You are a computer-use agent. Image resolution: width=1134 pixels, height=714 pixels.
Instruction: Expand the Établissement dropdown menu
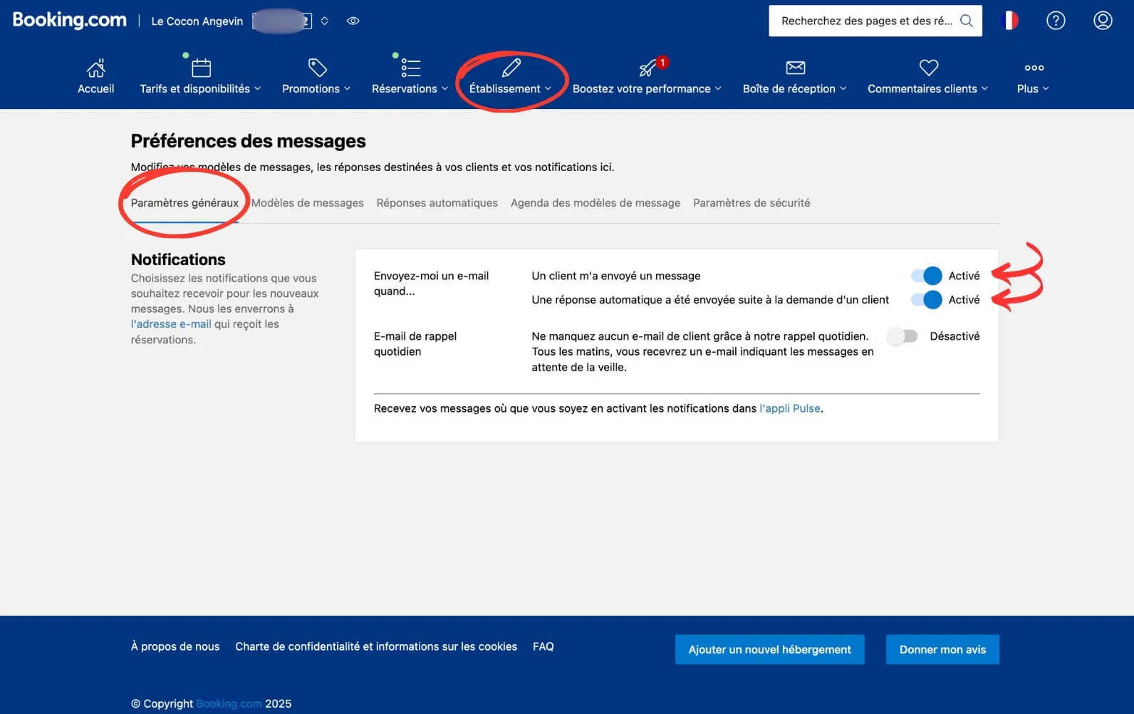coord(511,88)
